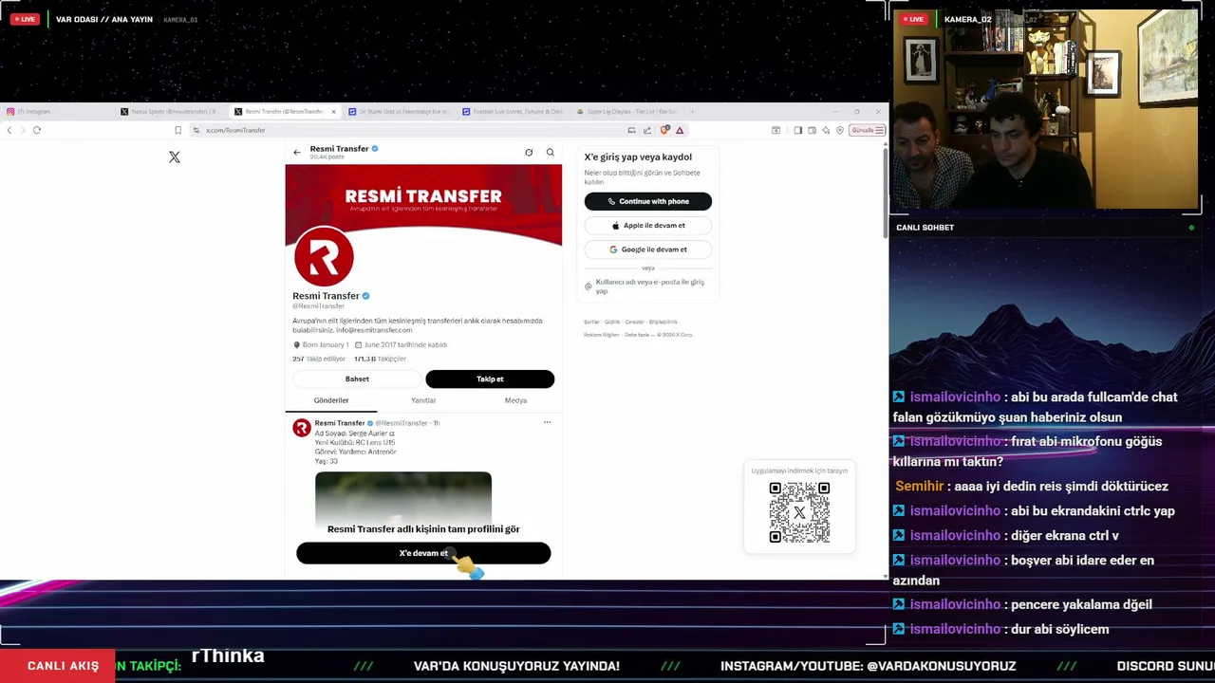Click the CANLI SOHBET chat header
Image resolution: width=1215 pixels, height=683 pixels.
point(925,228)
